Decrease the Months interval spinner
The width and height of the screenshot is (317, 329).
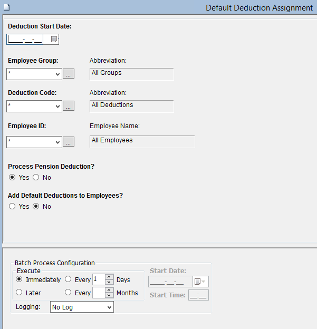pyautogui.click(x=109, y=295)
